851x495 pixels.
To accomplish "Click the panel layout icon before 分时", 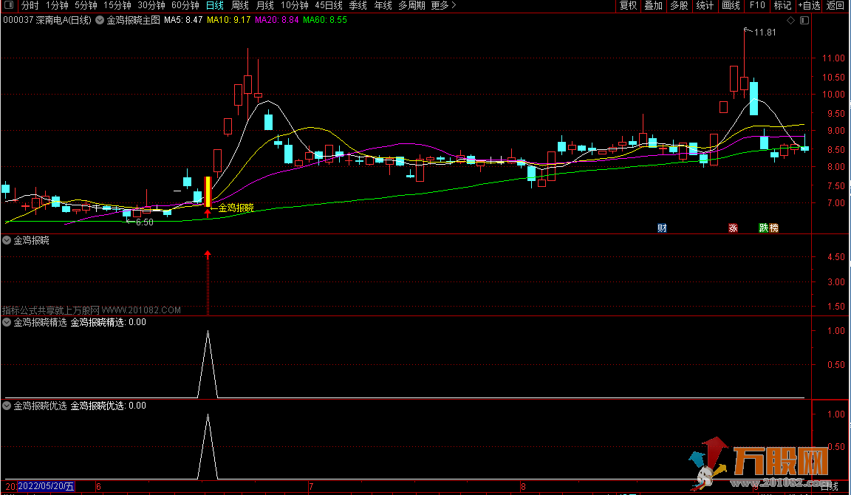I will (9, 5).
